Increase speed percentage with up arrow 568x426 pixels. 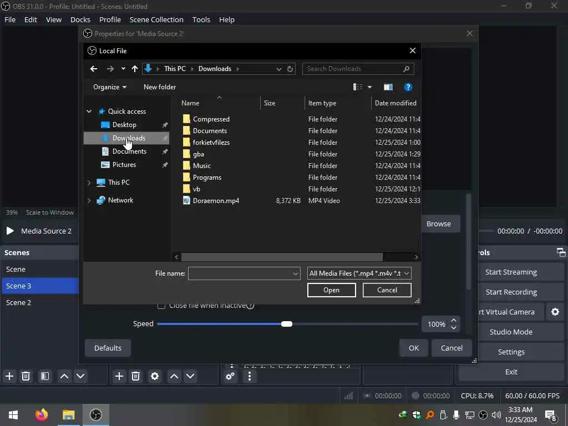(454, 320)
